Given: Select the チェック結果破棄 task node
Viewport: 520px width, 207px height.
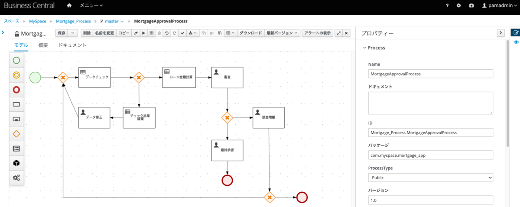Looking at the screenshot, I should [x=139, y=117].
